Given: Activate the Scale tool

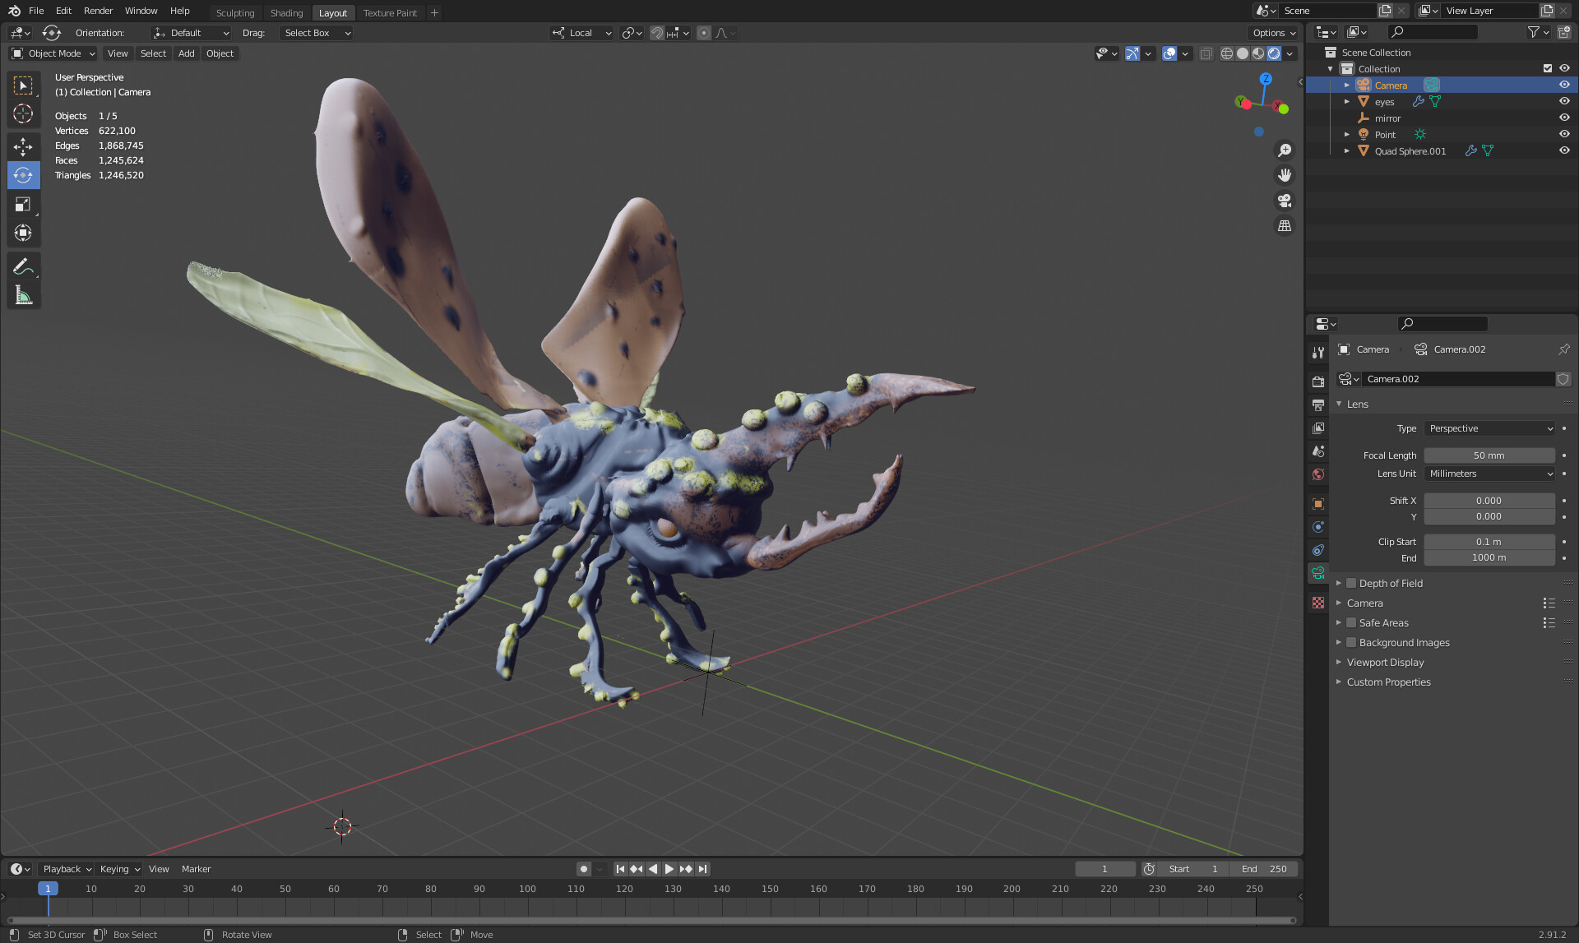Looking at the screenshot, I should (x=23, y=204).
